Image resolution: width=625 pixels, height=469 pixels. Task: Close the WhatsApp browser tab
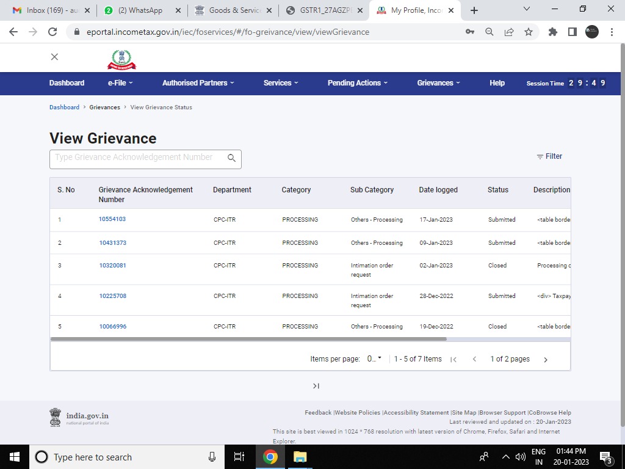pos(178,10)
